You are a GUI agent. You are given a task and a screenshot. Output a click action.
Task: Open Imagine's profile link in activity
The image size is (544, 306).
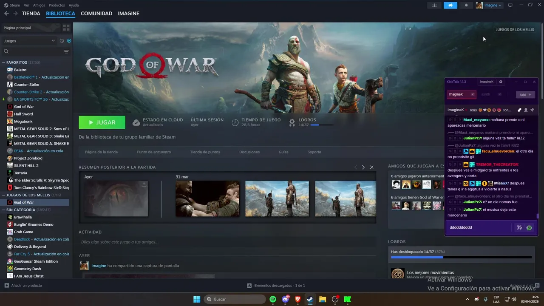[x=99, y=266]
